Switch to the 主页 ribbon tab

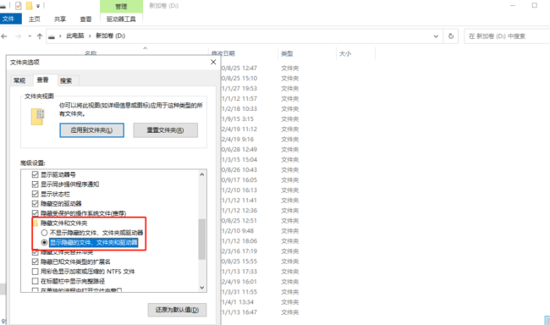34,19
